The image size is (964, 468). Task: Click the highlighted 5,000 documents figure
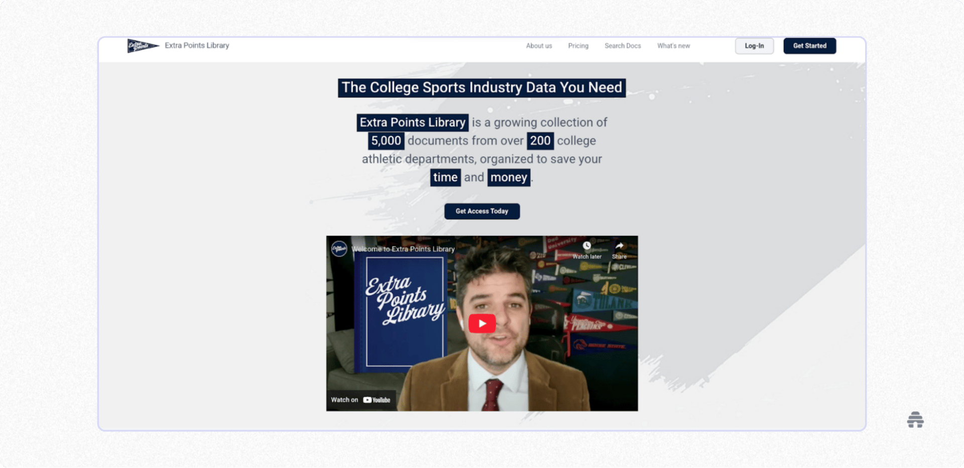click(x=386, y=141)
